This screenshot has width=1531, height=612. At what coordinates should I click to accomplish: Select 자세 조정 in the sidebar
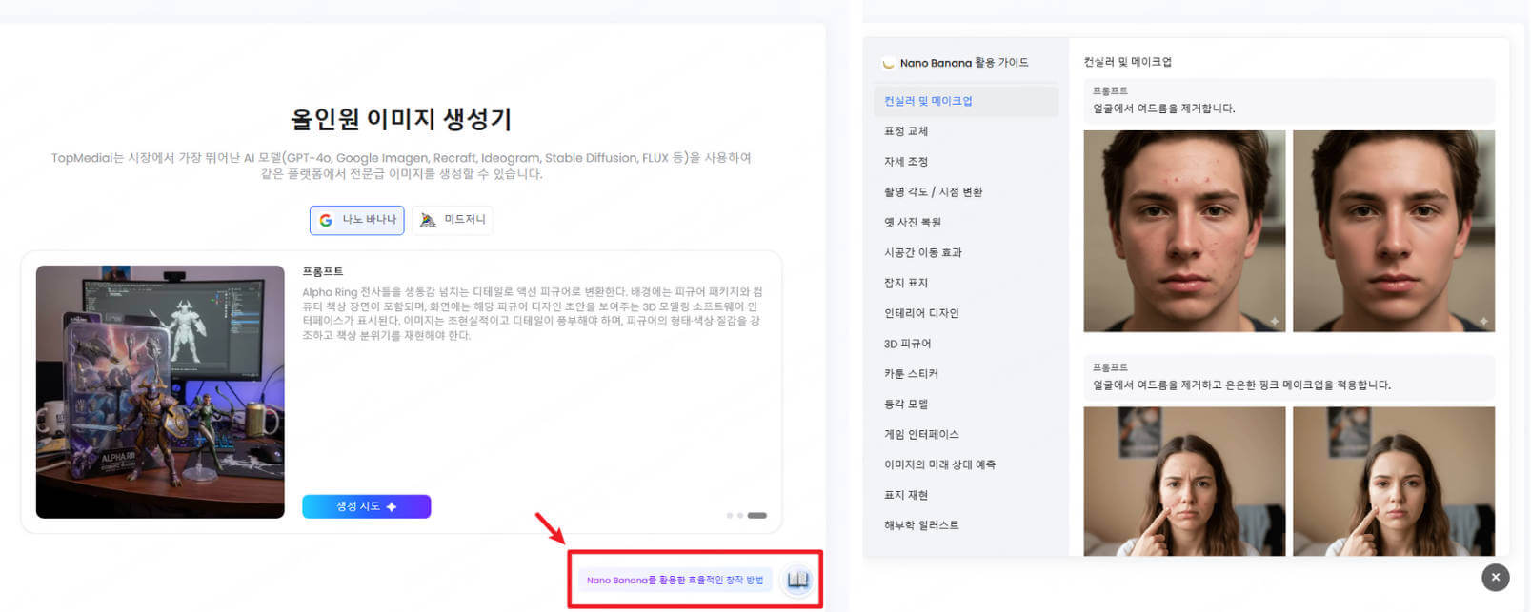coord(906,162)
